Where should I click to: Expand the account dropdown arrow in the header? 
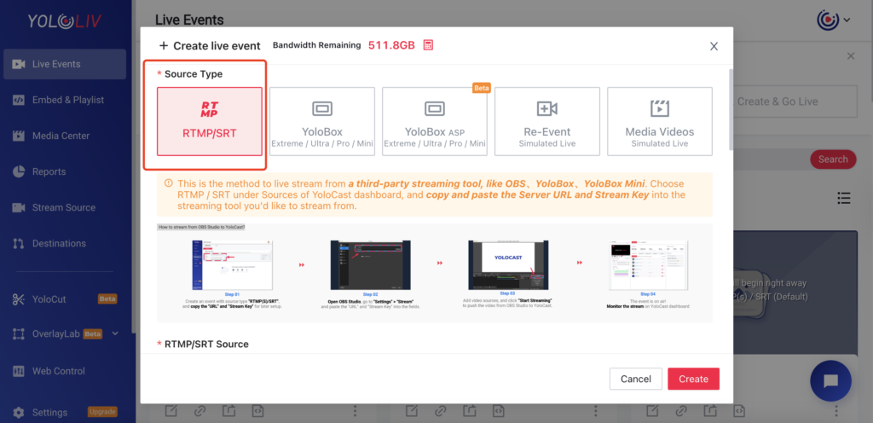point(847,20)
